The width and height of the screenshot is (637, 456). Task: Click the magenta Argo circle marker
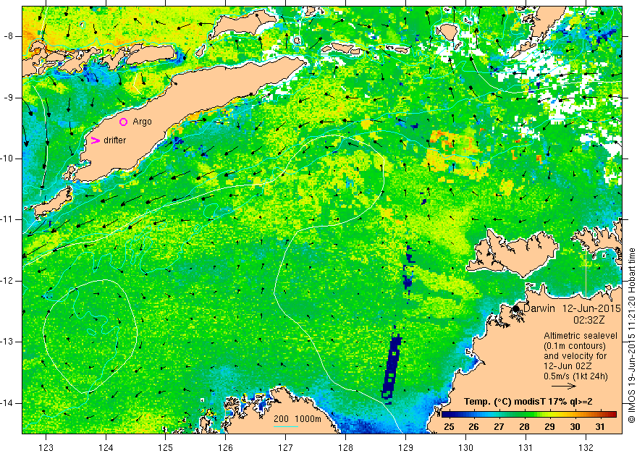pyautogui.click(x=124, y=122)
